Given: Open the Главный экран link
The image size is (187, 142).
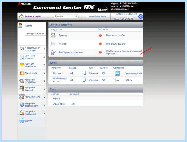Looking at the screenshot, I should coord(33,16).
